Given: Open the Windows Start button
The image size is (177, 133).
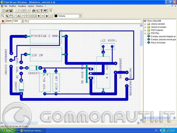Looking at the screenshot, I should [8, 131].
